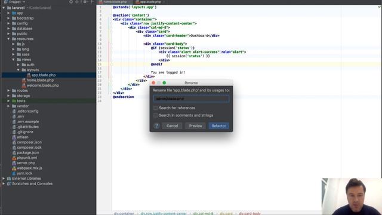Select the .env file icon
Screen dimensions: 382x215
tap(14, 116)
